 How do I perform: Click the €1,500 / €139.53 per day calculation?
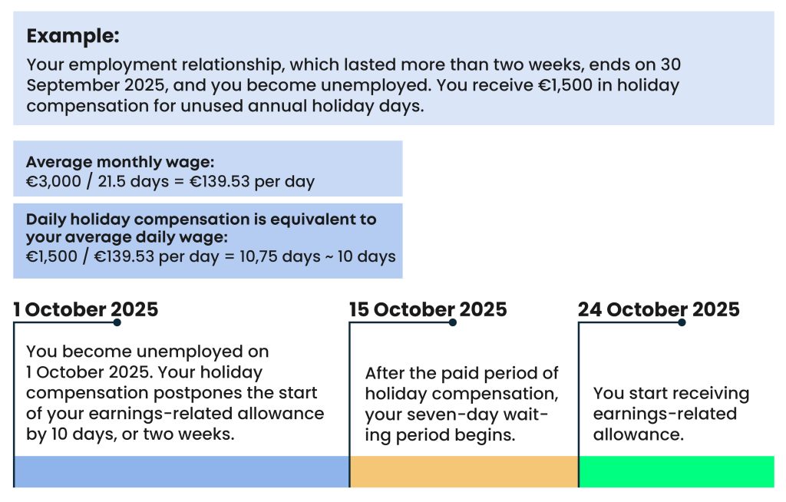pos(211,256)
